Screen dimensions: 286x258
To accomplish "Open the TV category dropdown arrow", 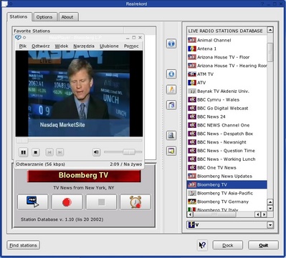I will click(x=270, y=225).
